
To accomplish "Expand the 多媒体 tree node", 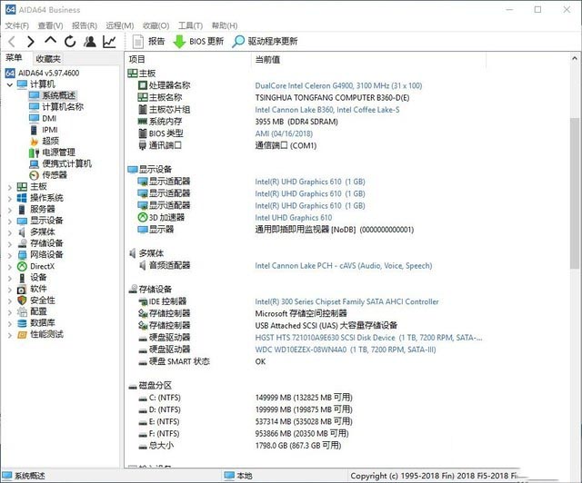I will (10, 232).
